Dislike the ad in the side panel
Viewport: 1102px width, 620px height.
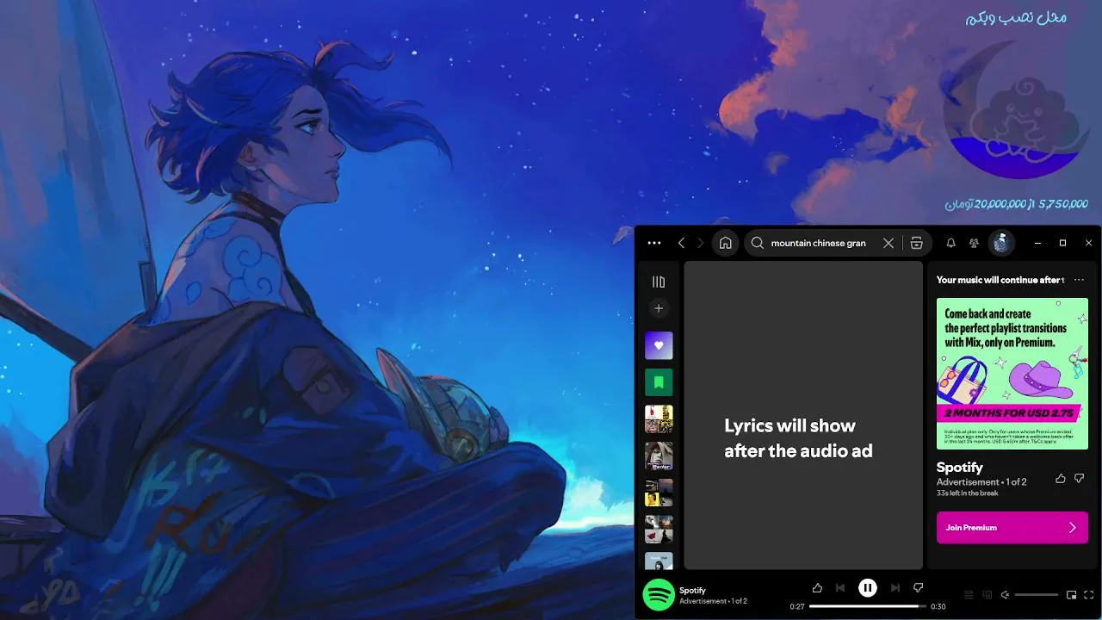1080,479
